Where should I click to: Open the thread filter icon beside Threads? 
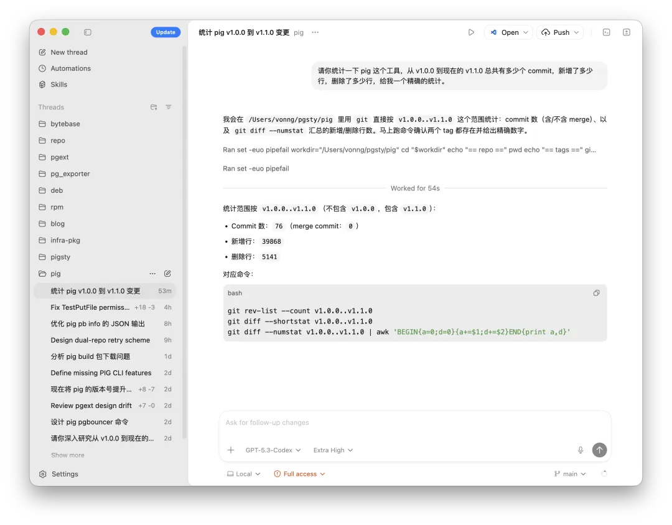point(168,107)
